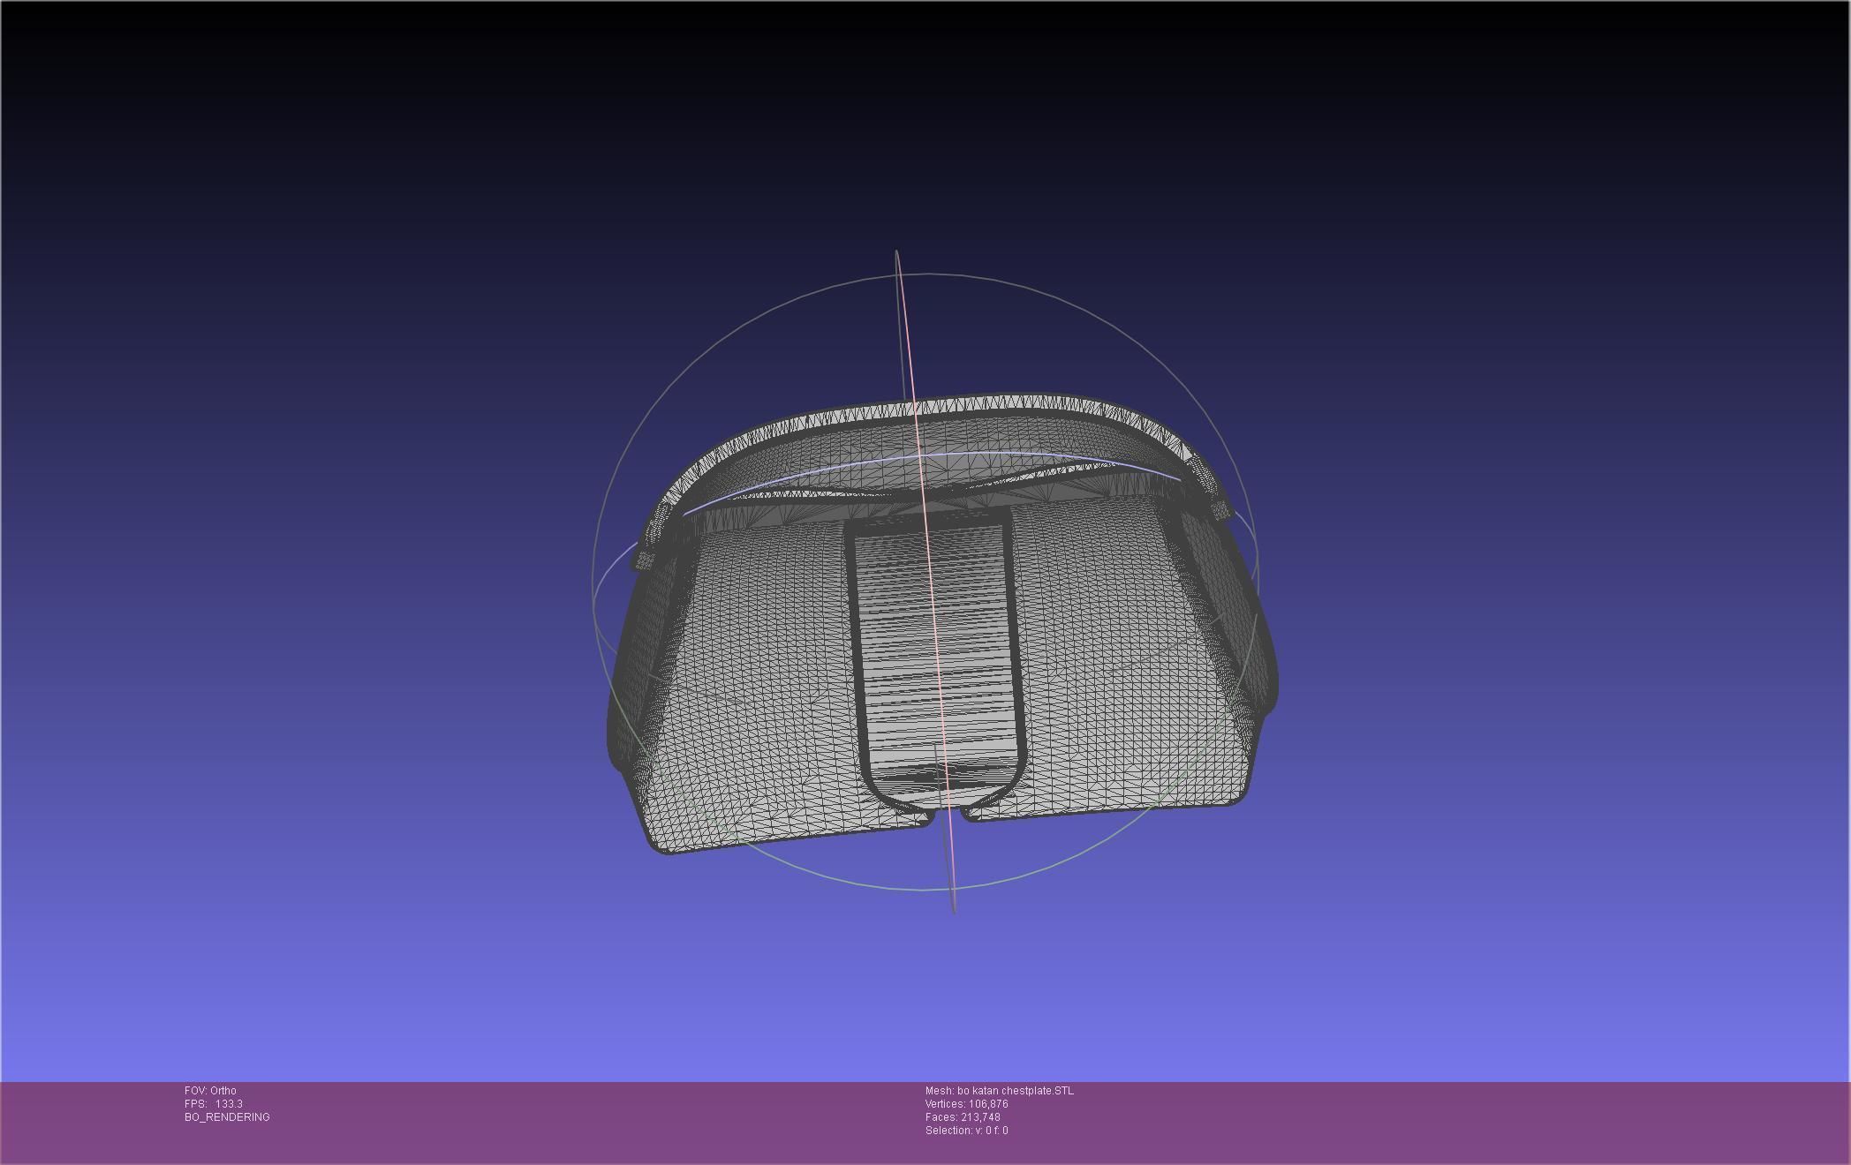
Task: Click the Vertices: 106,876 count
Action: [967, 1104]
